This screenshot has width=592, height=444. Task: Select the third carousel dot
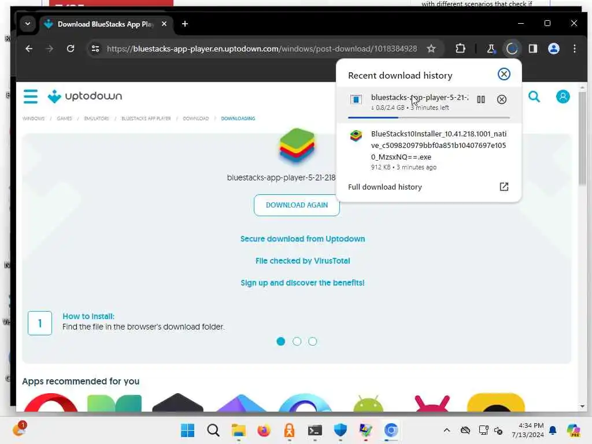pyautogui.click(x=313, y=341)
